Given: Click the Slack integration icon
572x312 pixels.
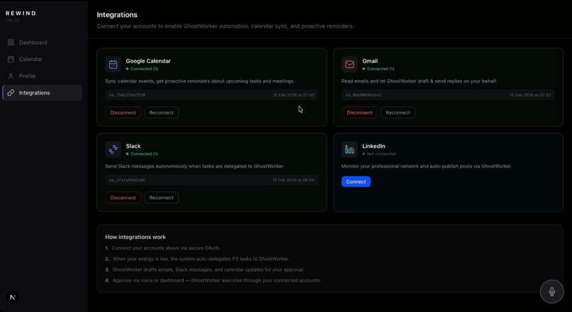Looking at the screenshot, I should click(x=113, y=150).
